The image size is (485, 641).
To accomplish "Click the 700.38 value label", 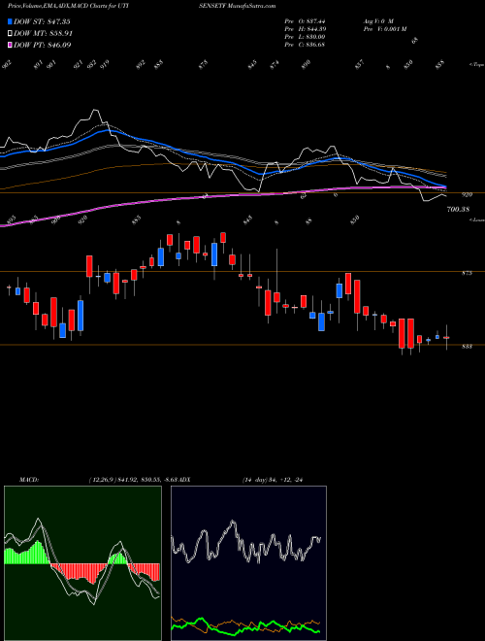I will click(458, 209).
